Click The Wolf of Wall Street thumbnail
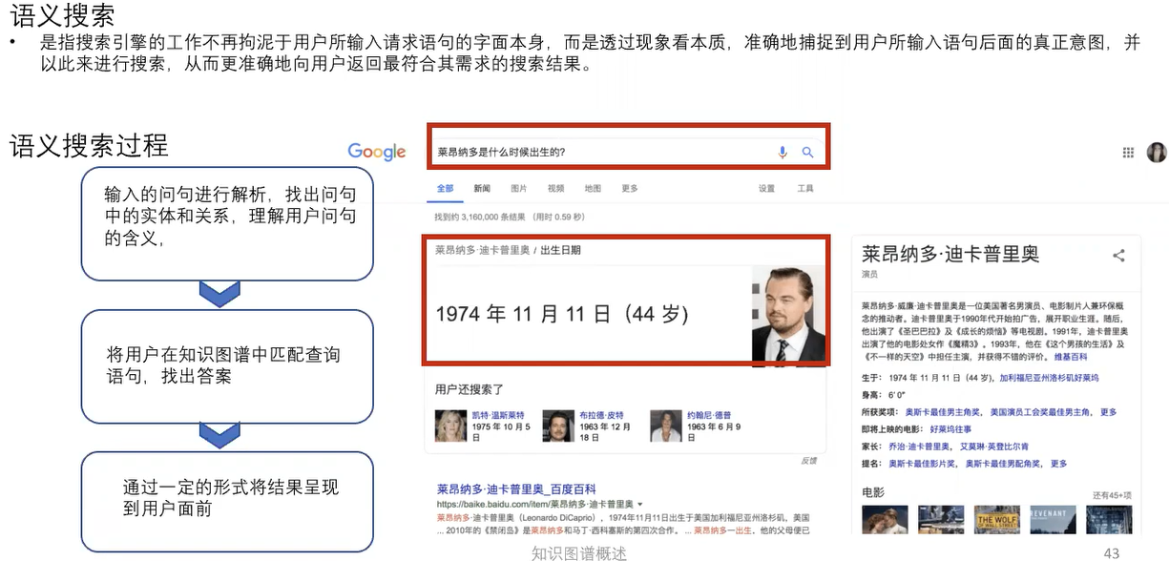 [x=997, y=520]
